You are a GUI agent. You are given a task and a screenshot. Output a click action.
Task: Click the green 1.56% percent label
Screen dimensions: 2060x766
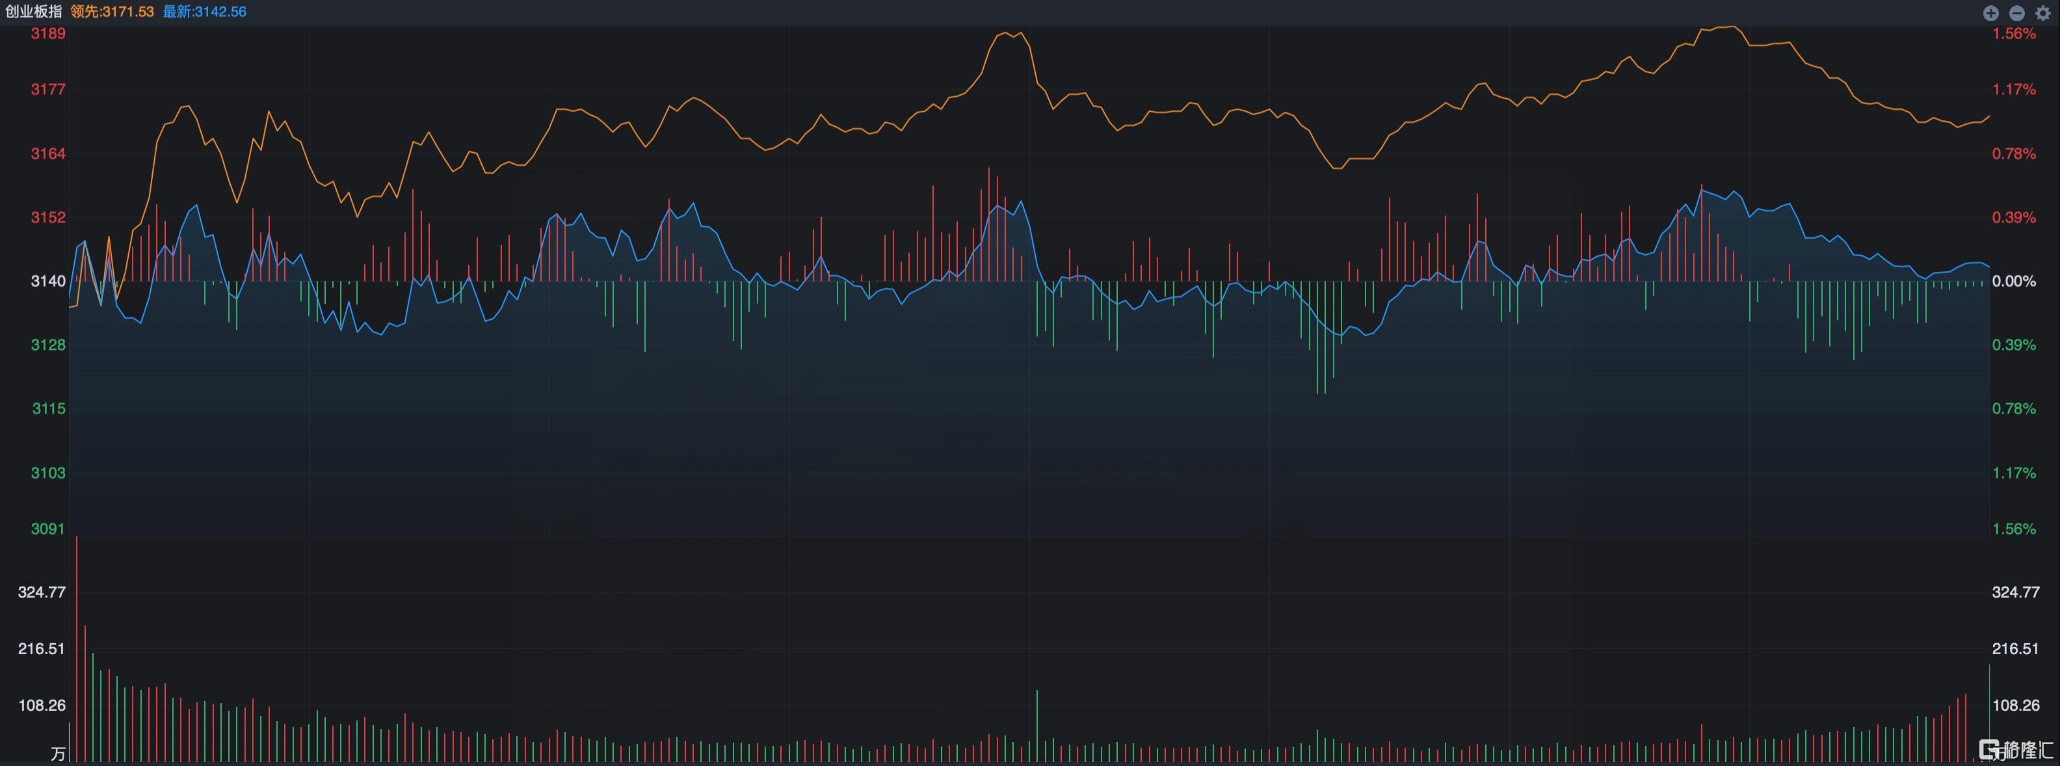tap(2014, 529)
